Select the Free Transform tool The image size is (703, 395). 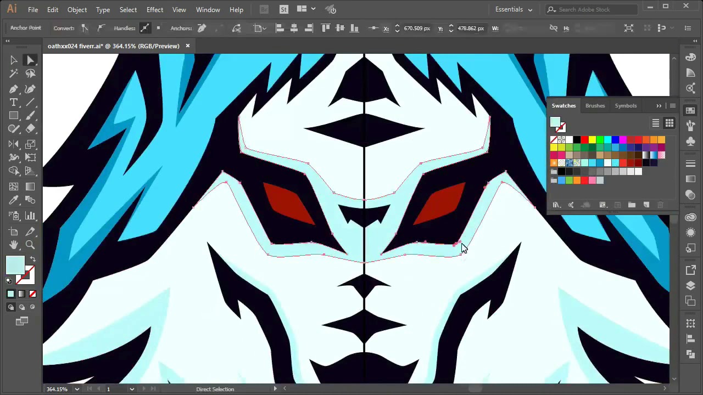pyautogui.click(x=30, y=158)
